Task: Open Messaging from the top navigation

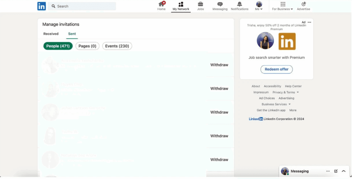Action: 220,4
